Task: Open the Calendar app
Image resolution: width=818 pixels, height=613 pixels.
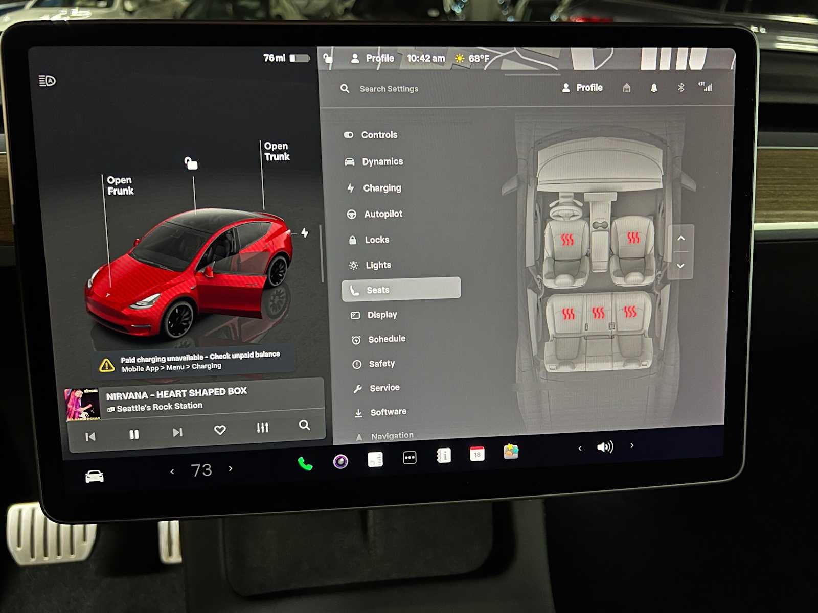Action: tap(477, 454)
